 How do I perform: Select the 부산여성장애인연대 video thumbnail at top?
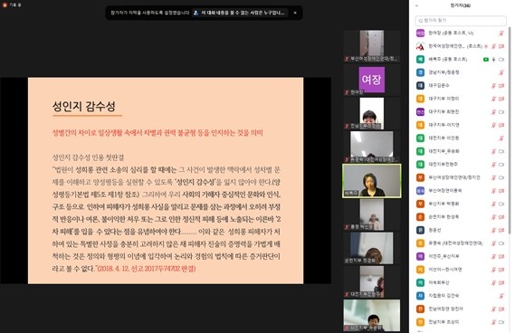371,46
